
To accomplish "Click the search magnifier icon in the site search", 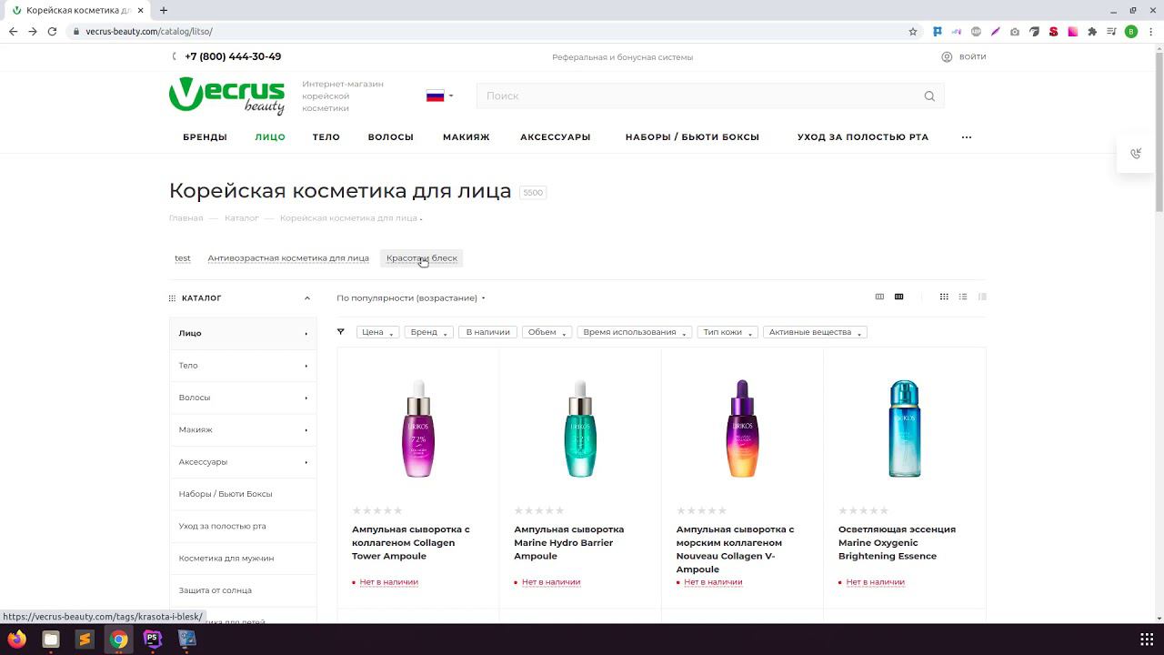I will pyautogui.click(x=929, y=96).
